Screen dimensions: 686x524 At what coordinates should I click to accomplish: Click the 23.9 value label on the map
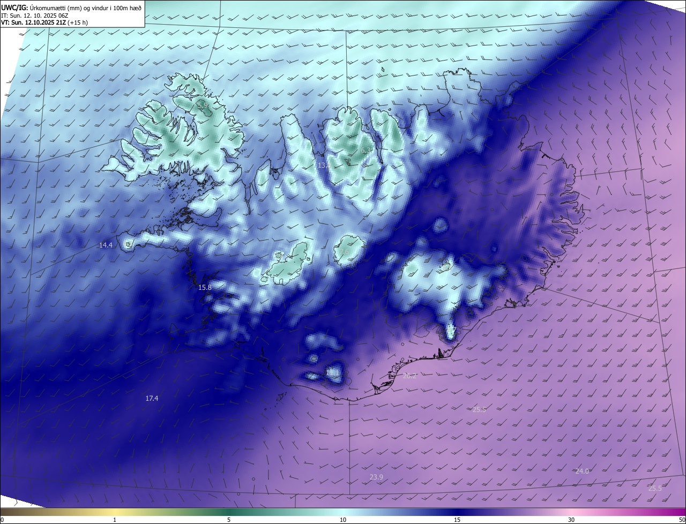[x=376, y=477]
